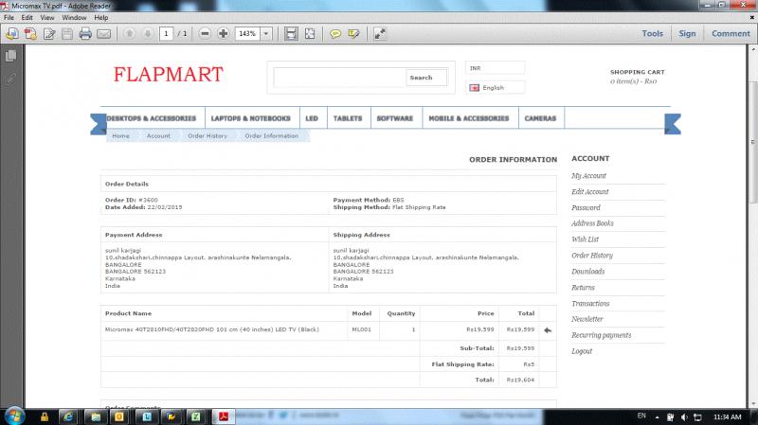This screenshot has height=425, width=758.
Task: Click the EN input language indicator
Action: point(641,416)
